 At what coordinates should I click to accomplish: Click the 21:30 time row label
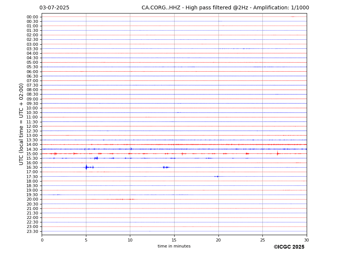pos(32,213)
